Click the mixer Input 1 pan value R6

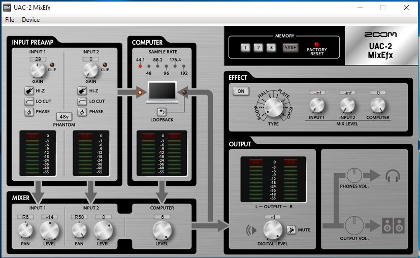(25, 217)
